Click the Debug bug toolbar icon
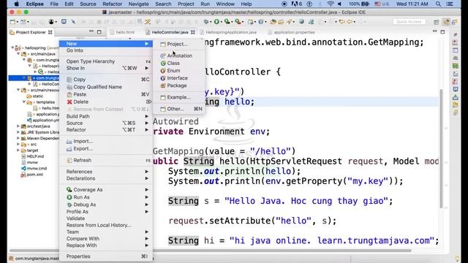Viewport: 468px width, 263px height. pos(206,21)
